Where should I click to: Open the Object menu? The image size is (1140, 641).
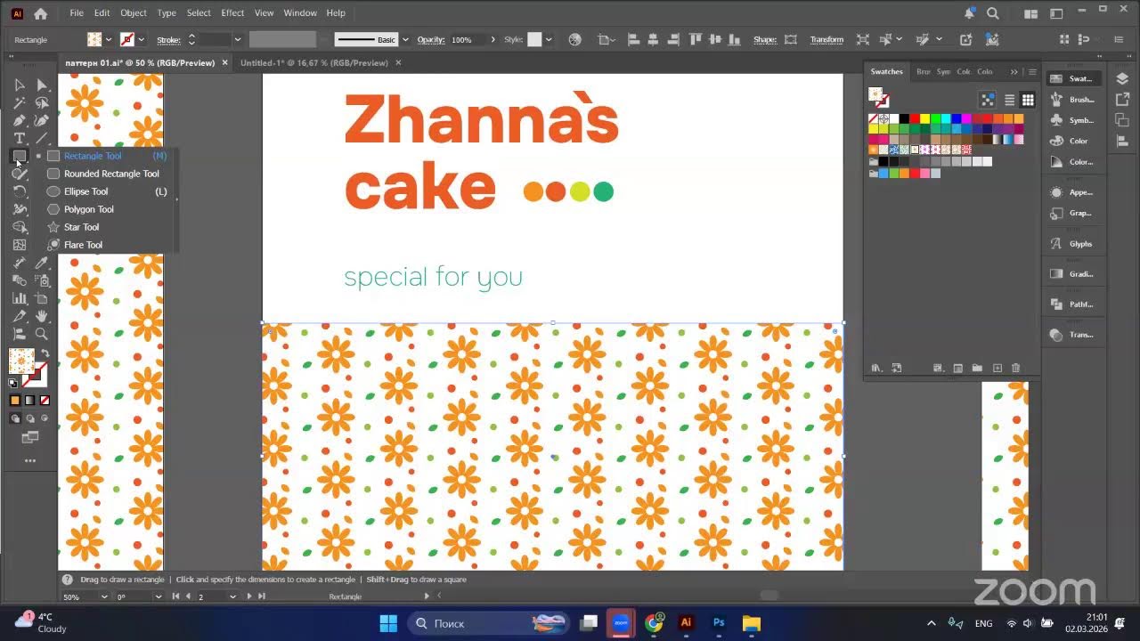click(x=134, y=13)
